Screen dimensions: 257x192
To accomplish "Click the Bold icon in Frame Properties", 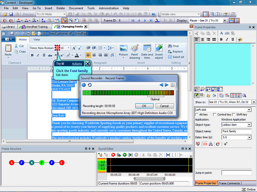I will click(221, 40).
